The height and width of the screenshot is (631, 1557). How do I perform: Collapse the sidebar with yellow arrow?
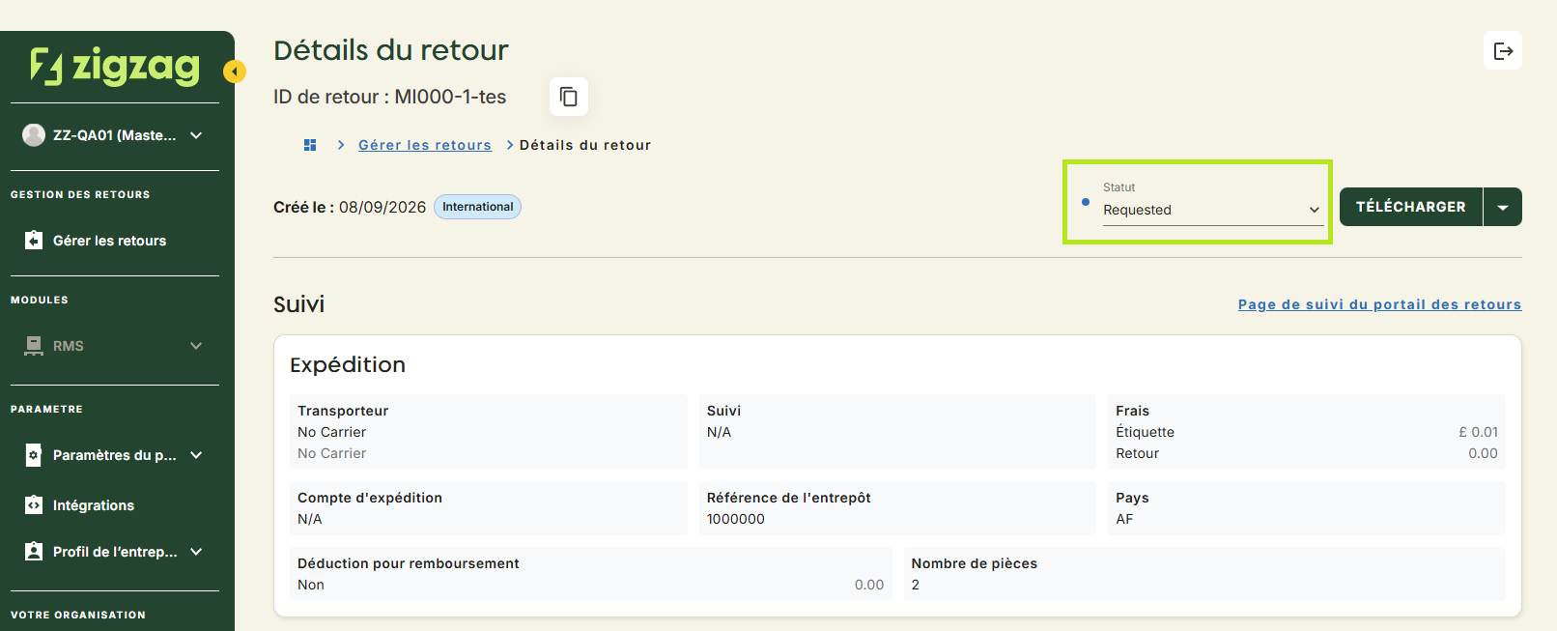pos(235,72)
